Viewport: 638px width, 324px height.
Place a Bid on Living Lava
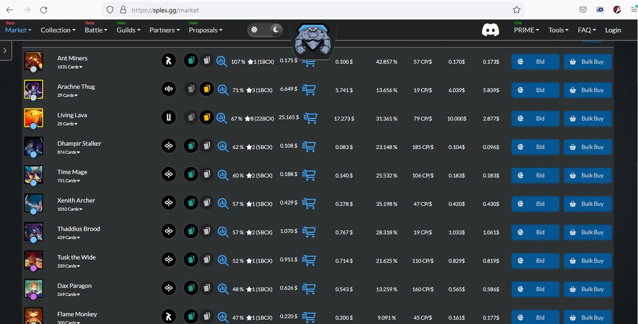[x=535, y=119]
